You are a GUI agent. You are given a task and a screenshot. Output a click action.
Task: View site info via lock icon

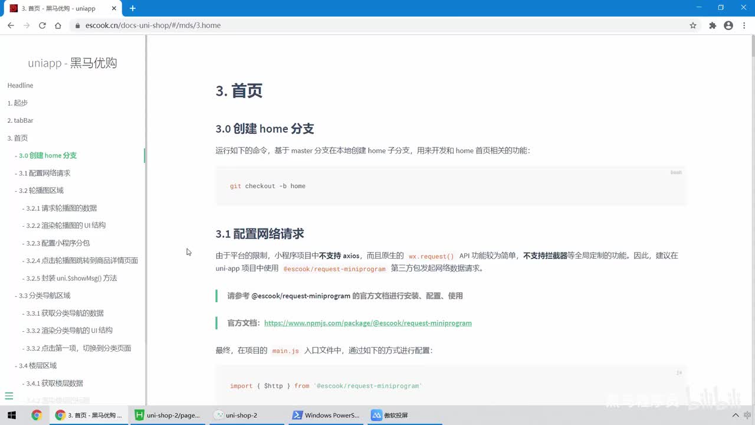(x=77, y=25)
